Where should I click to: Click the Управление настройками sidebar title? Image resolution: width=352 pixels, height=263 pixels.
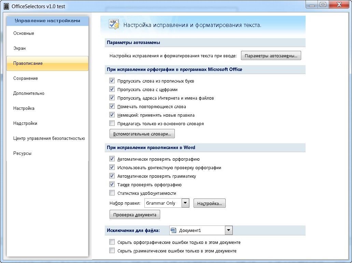click(x=47, y=20)
